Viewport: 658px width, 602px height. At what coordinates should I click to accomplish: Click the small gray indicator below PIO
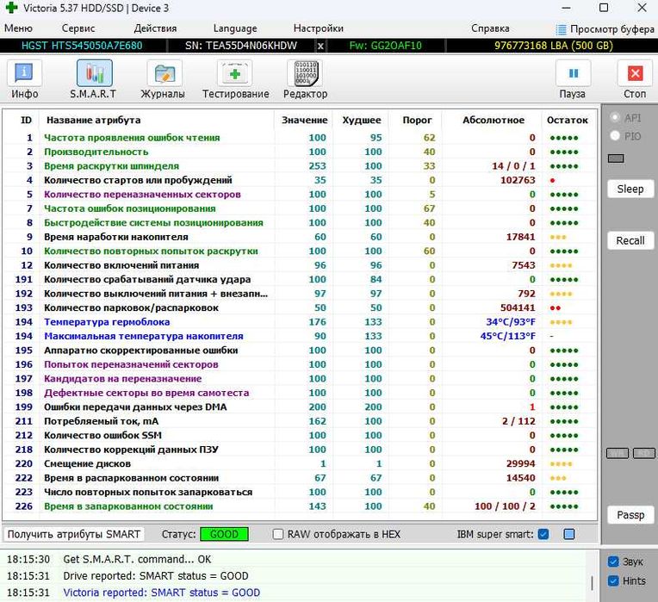pyautogui.click(x=616, y=158)
